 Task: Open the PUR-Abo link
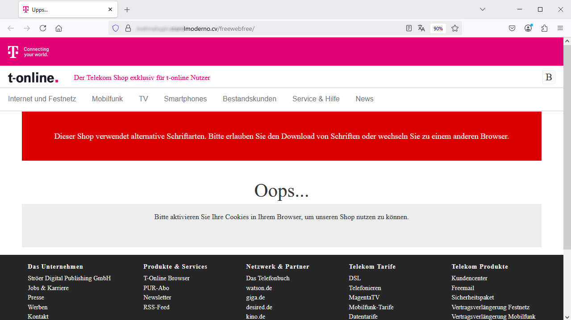(x=156, y=288)
